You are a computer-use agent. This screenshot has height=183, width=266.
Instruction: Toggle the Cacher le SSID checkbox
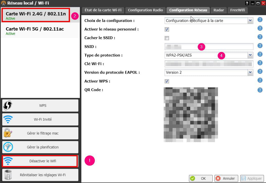click(x=167, y=38)
